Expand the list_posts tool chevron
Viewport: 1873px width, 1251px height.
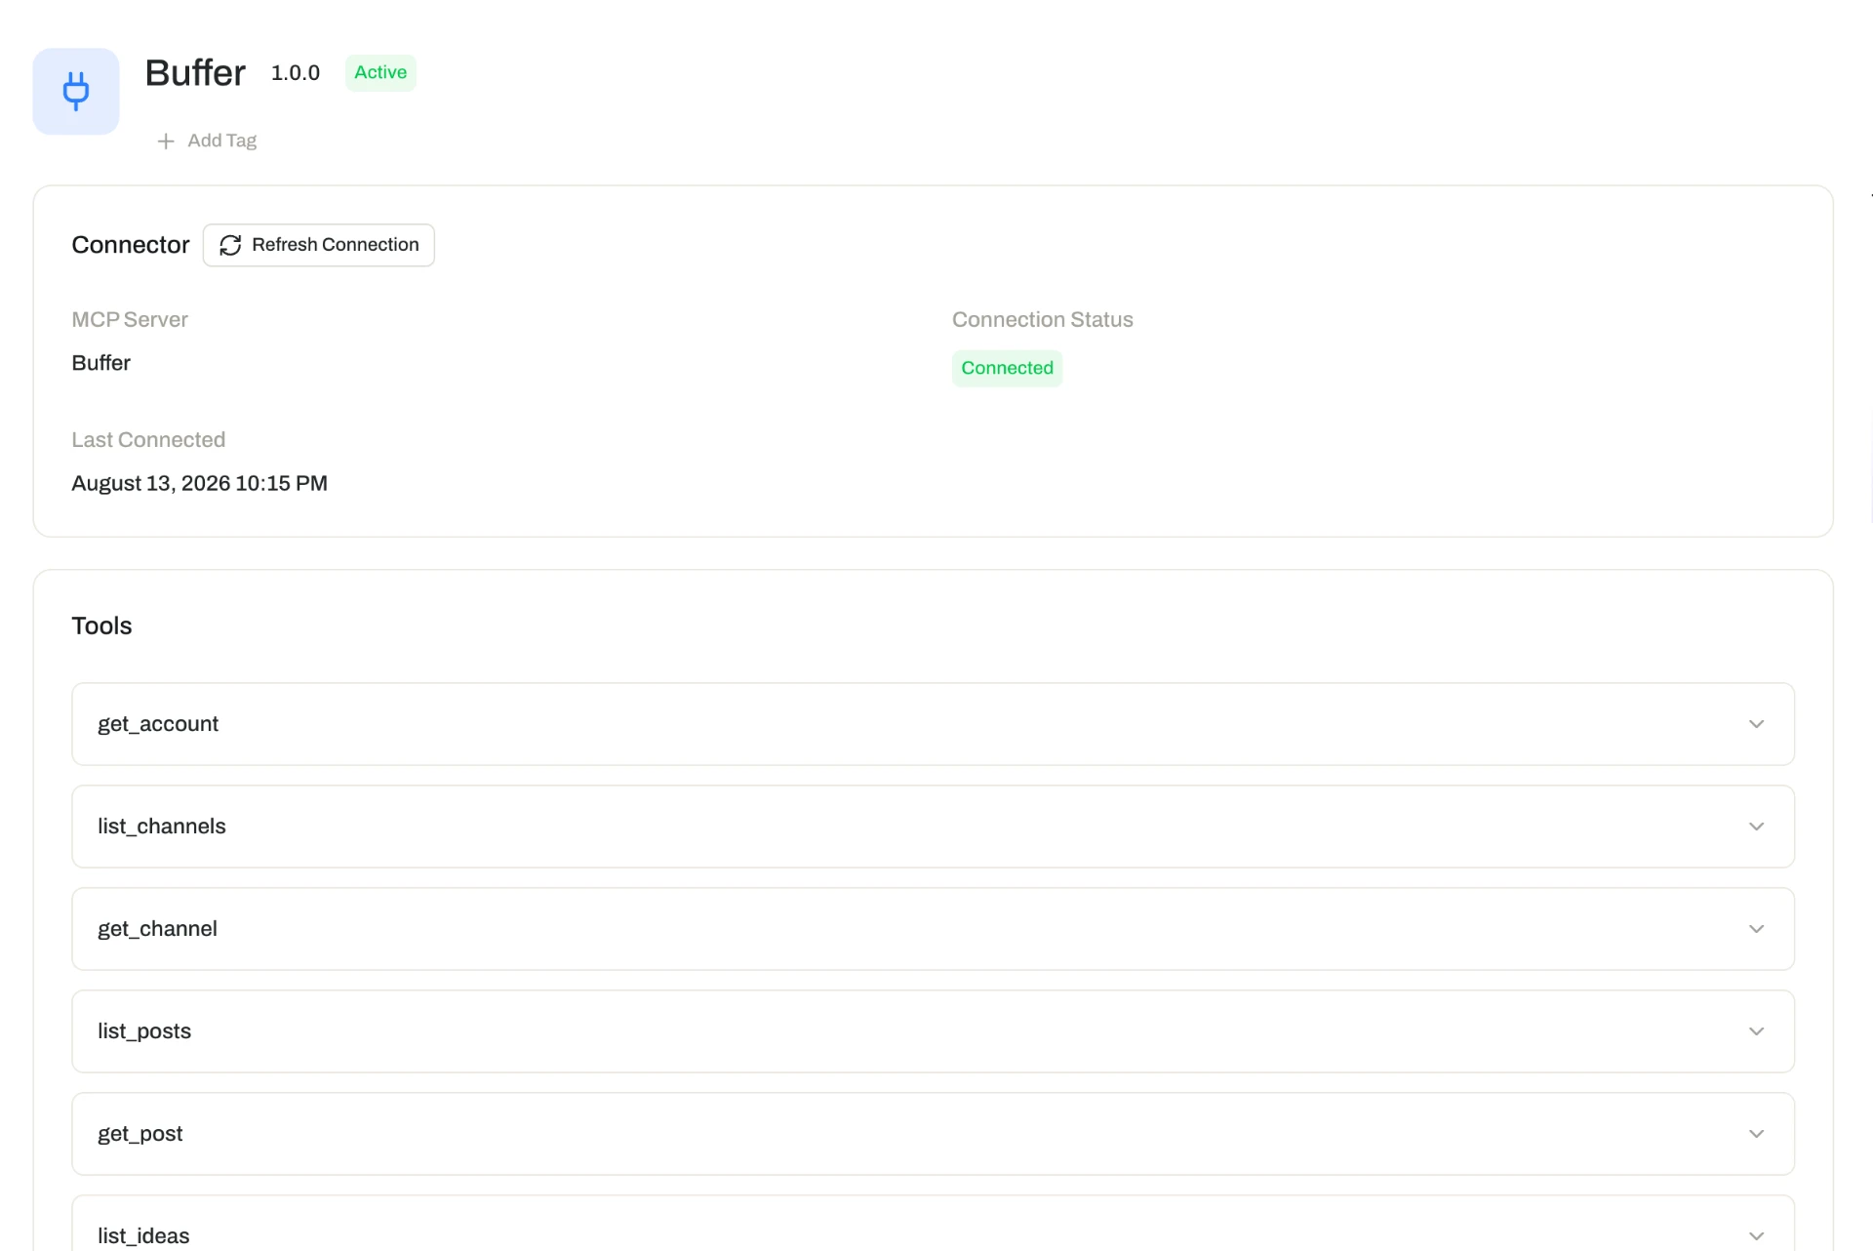click(1756, 1031)
